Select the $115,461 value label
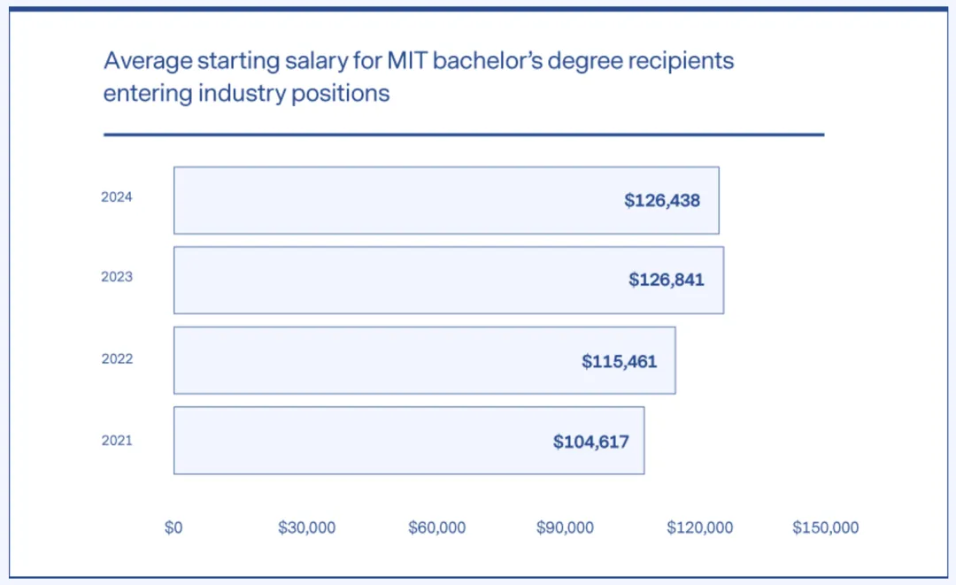 click(620, 361)
